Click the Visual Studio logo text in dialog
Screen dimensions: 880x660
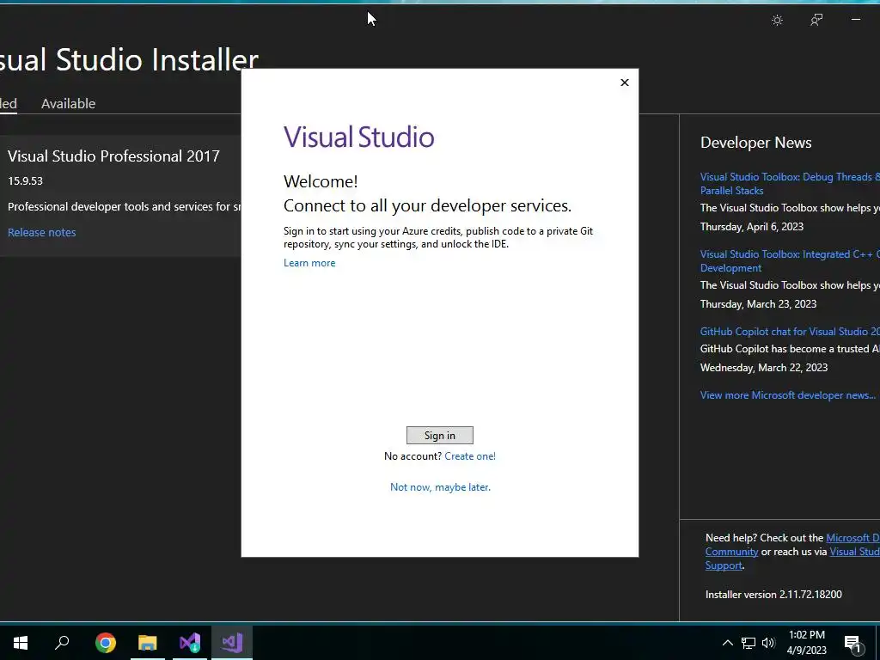point(358,137)
